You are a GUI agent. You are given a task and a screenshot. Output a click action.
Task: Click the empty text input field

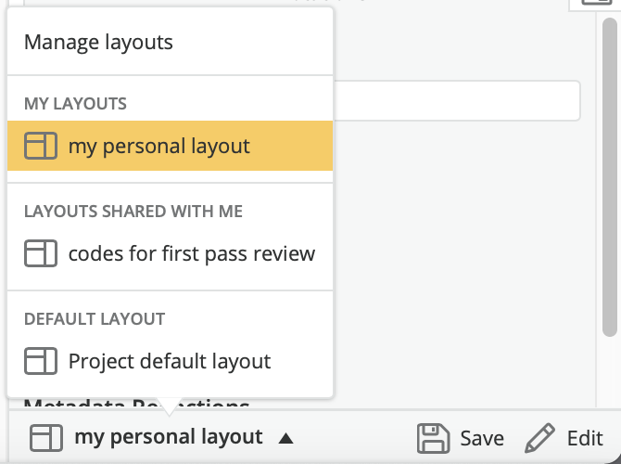click(x=458, y=101)
